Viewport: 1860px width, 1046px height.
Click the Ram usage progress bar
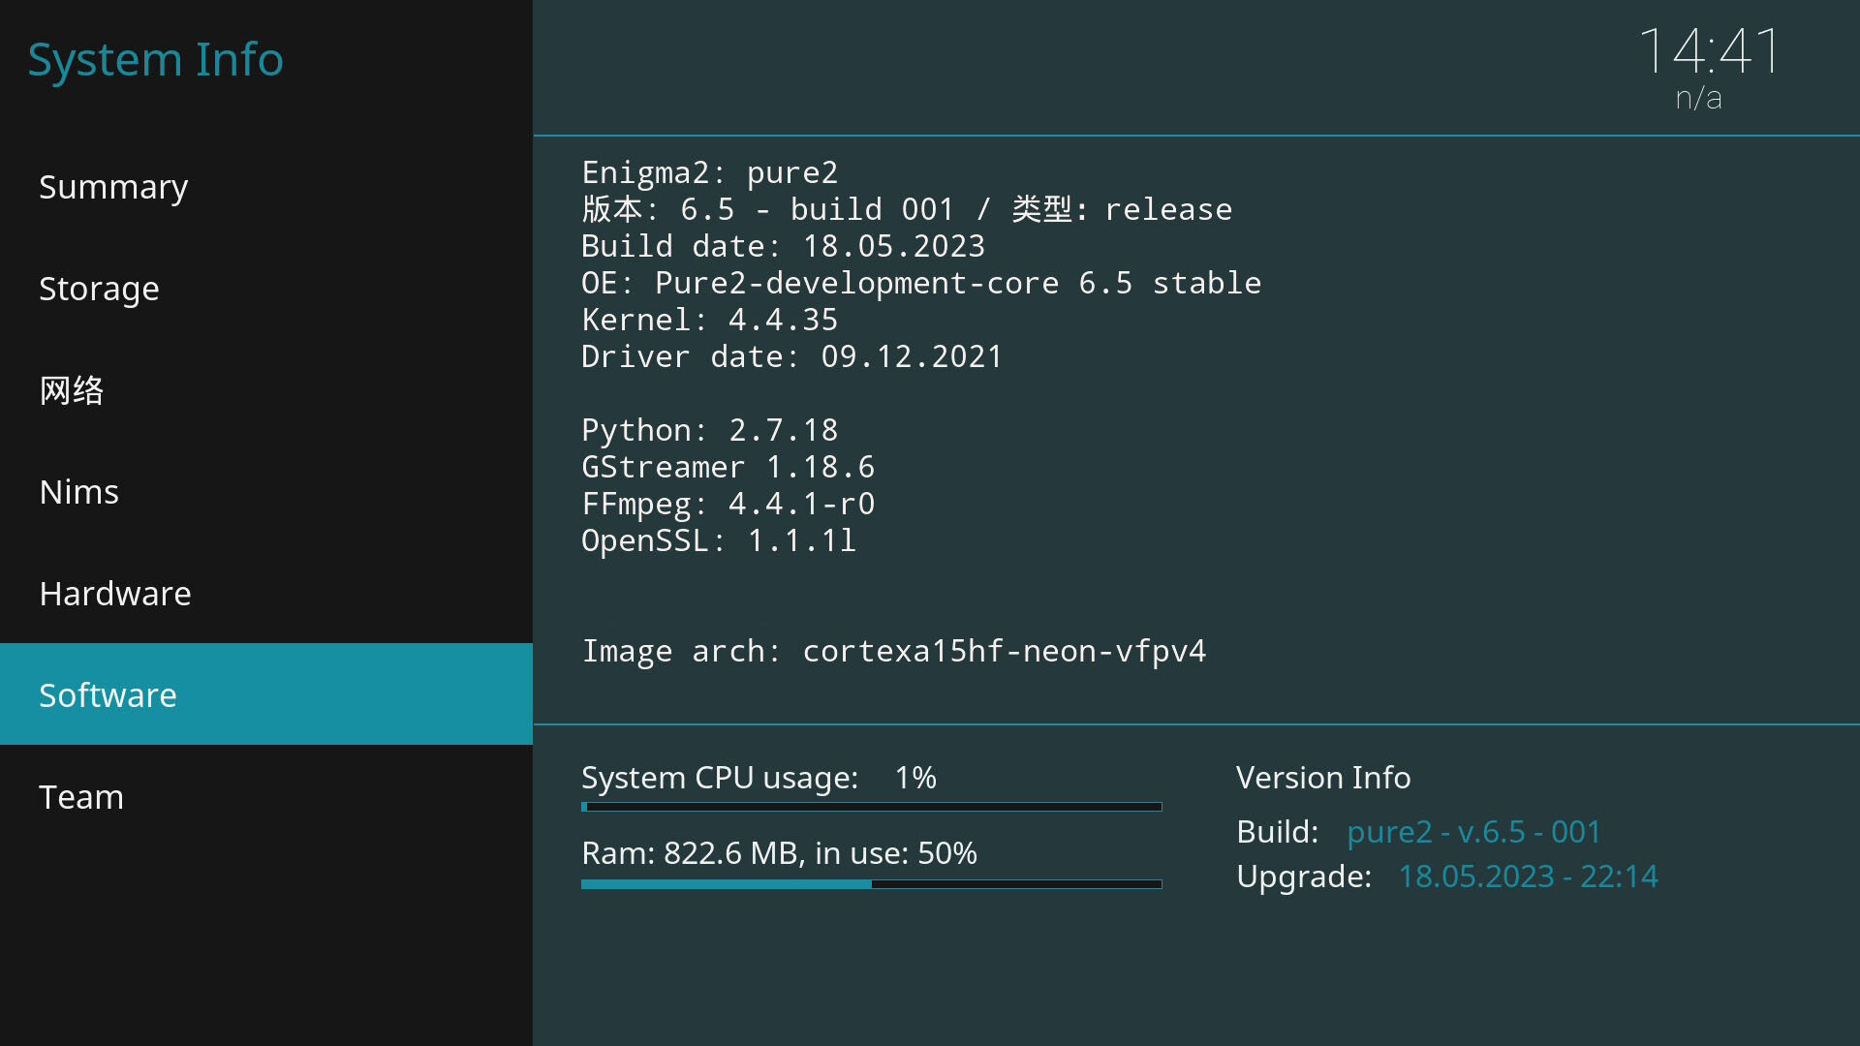click(872, 884)
